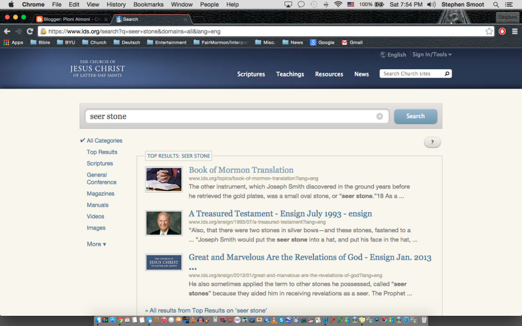The width and height of the screenshot is (522, 326).
Task: Filter results by Magazines
Action: tap(100, 193)
